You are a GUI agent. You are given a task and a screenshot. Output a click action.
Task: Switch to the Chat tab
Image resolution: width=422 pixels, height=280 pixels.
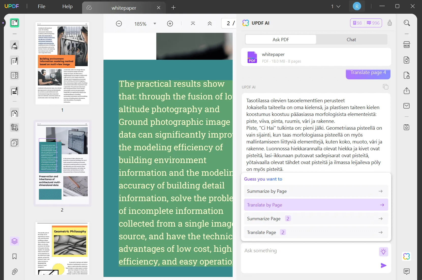tap(351, 39)
